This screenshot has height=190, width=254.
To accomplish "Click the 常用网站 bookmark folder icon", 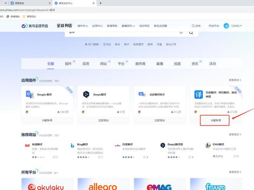I will [24, 16].
